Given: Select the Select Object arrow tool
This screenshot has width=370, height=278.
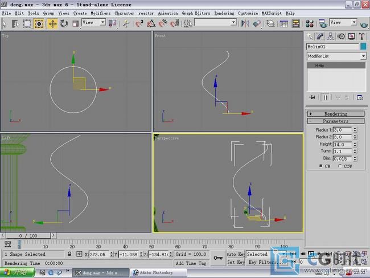Looking at the screenshot, I should tap(5, 23).
